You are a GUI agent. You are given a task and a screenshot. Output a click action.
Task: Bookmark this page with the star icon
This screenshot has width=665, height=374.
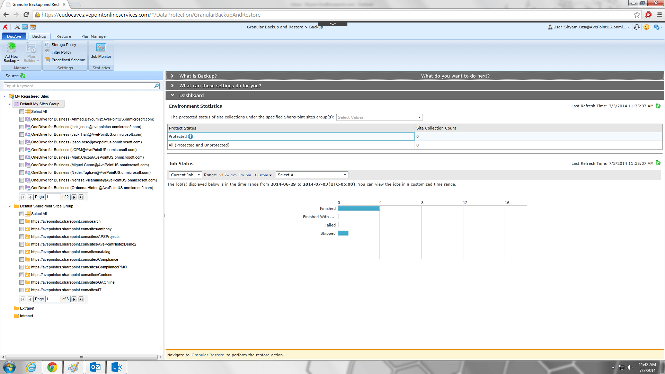click(x=637, y=15)
